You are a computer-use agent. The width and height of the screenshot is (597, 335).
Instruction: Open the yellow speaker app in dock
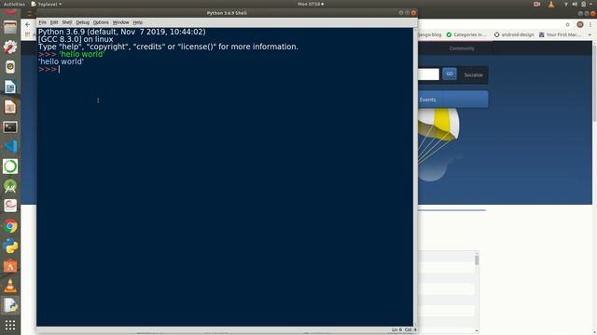point(10,67)
